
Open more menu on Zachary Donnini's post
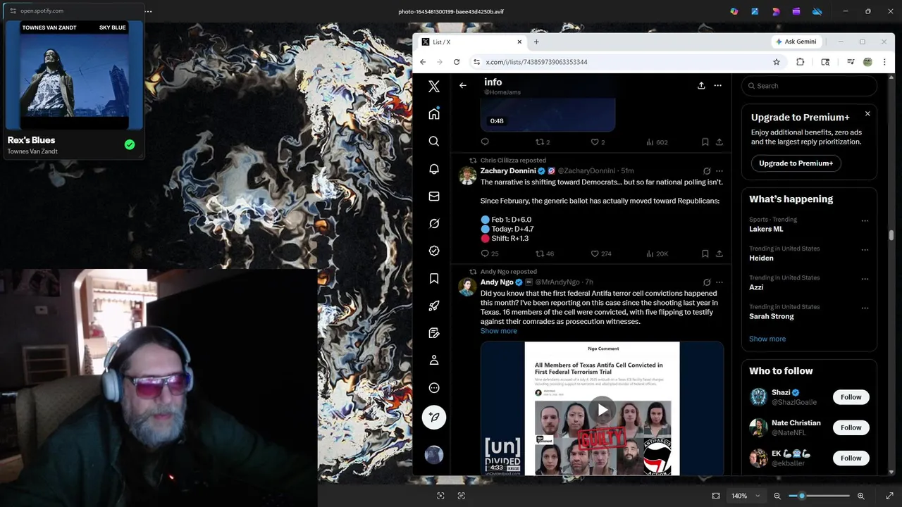pos(719,171)
